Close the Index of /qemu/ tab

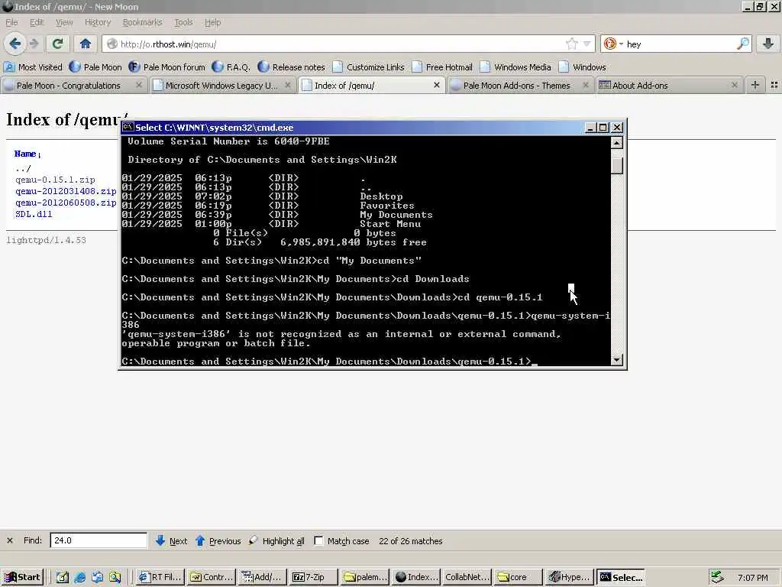click(x=436, y=86)
